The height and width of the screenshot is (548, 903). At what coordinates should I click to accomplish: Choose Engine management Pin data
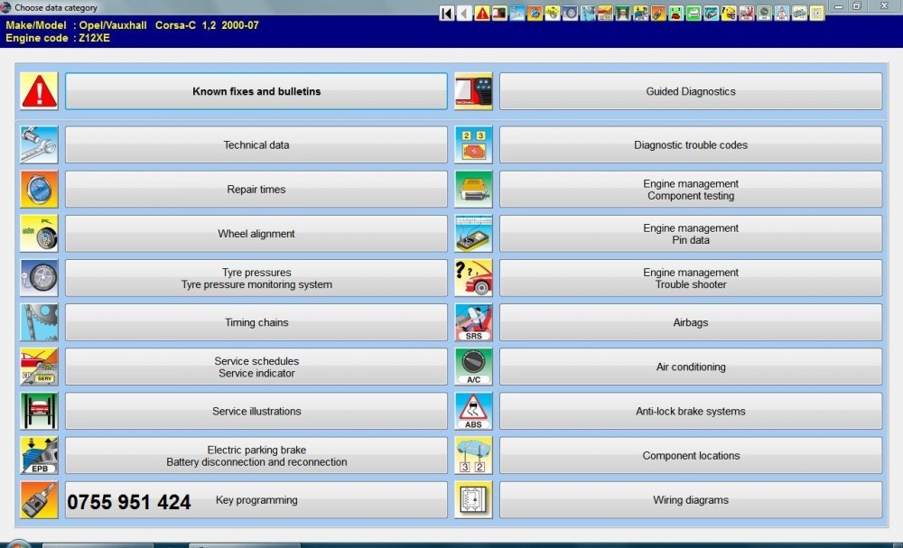tap(691, 234)
